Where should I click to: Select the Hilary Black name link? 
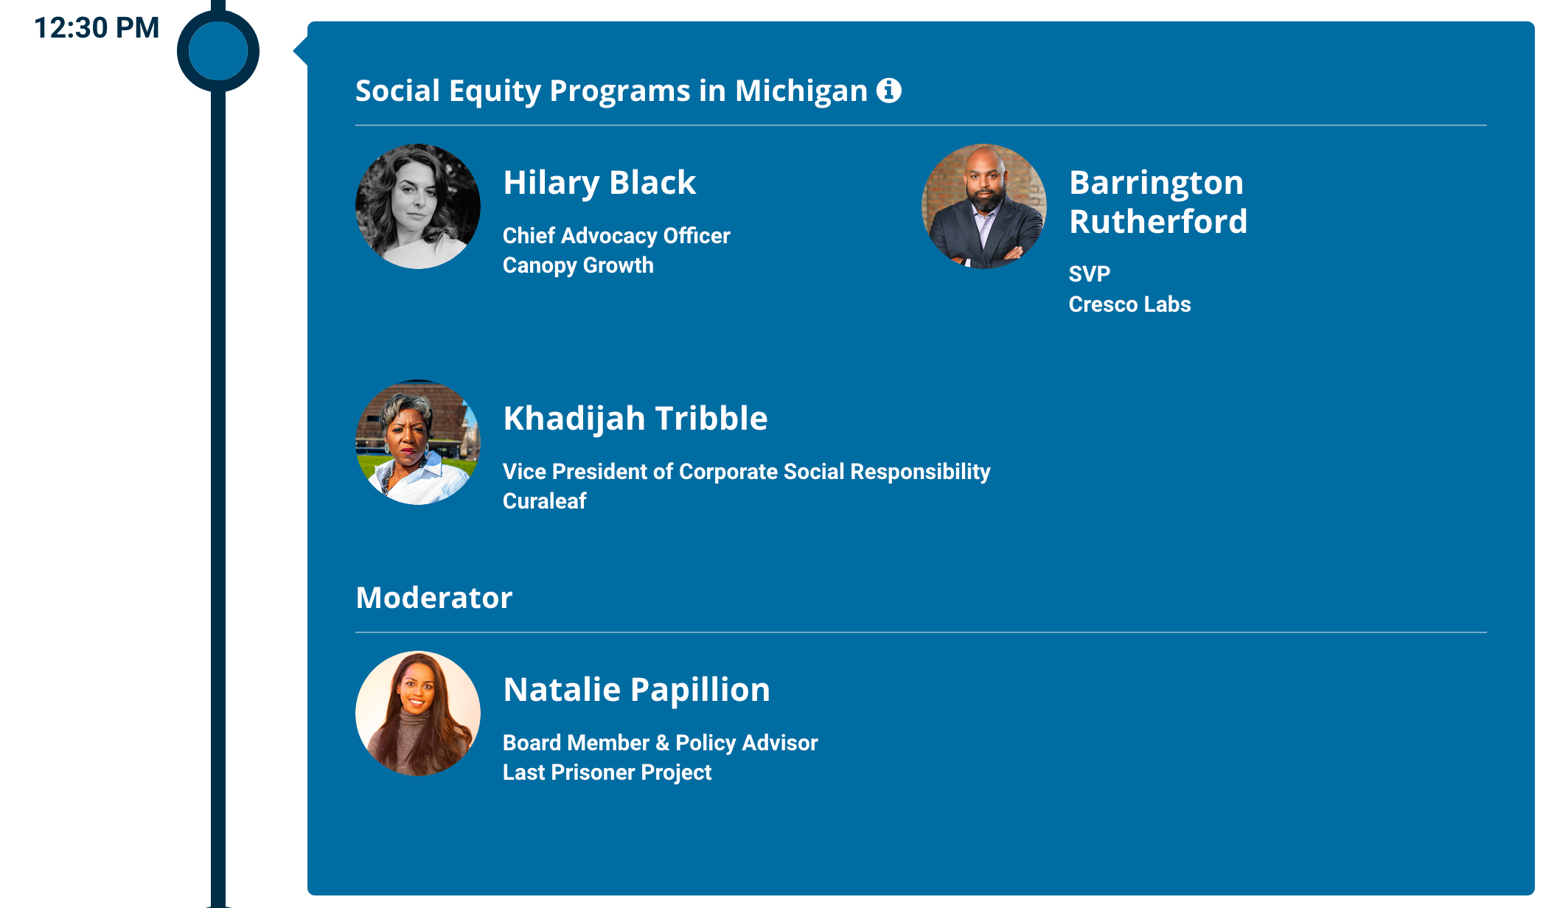click(599, 183)
